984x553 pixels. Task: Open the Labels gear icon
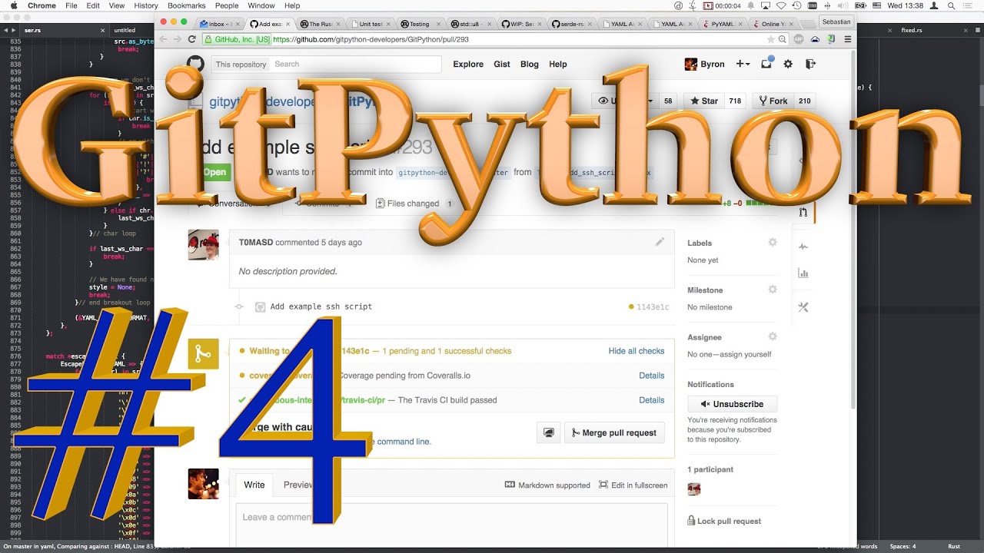773,243
